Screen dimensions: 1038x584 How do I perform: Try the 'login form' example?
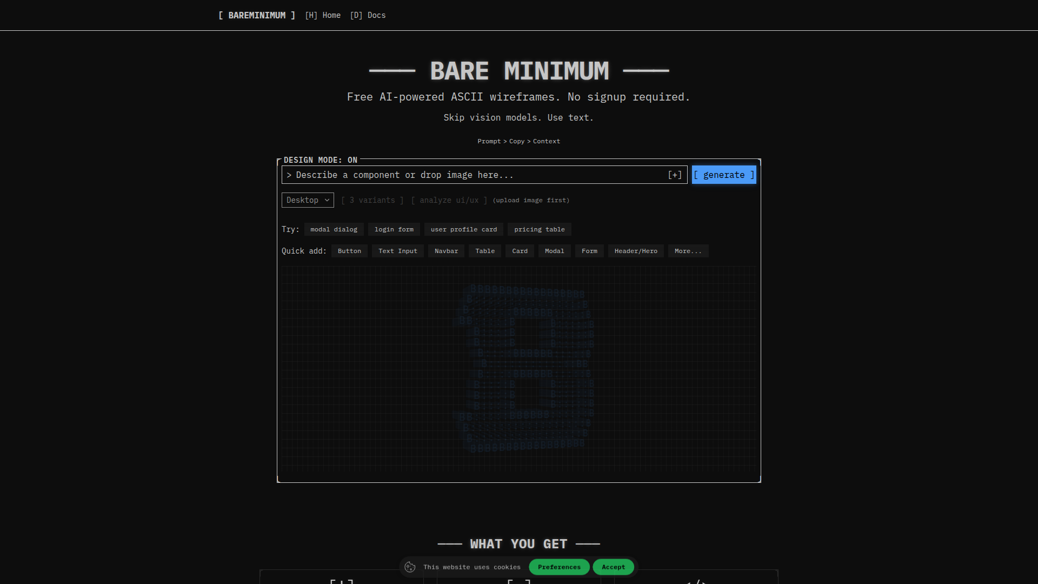[x=394, y=229]
